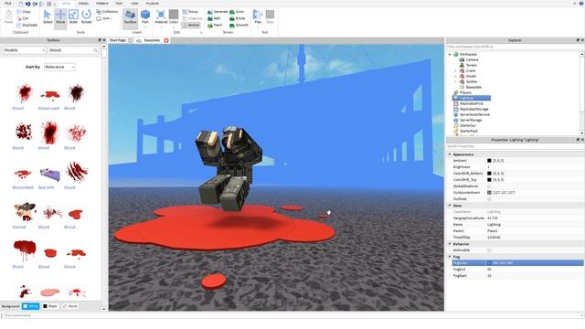
Task: Switch to the TERRAIN ribbon tab
Action: tap(102, 4)
